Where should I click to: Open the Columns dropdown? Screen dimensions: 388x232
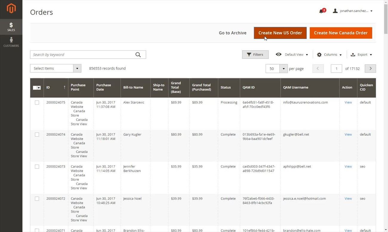point(329,55)
